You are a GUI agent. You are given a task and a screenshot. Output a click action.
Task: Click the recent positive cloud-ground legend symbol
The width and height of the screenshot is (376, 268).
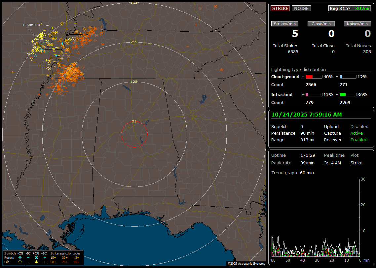click(36, 257)
